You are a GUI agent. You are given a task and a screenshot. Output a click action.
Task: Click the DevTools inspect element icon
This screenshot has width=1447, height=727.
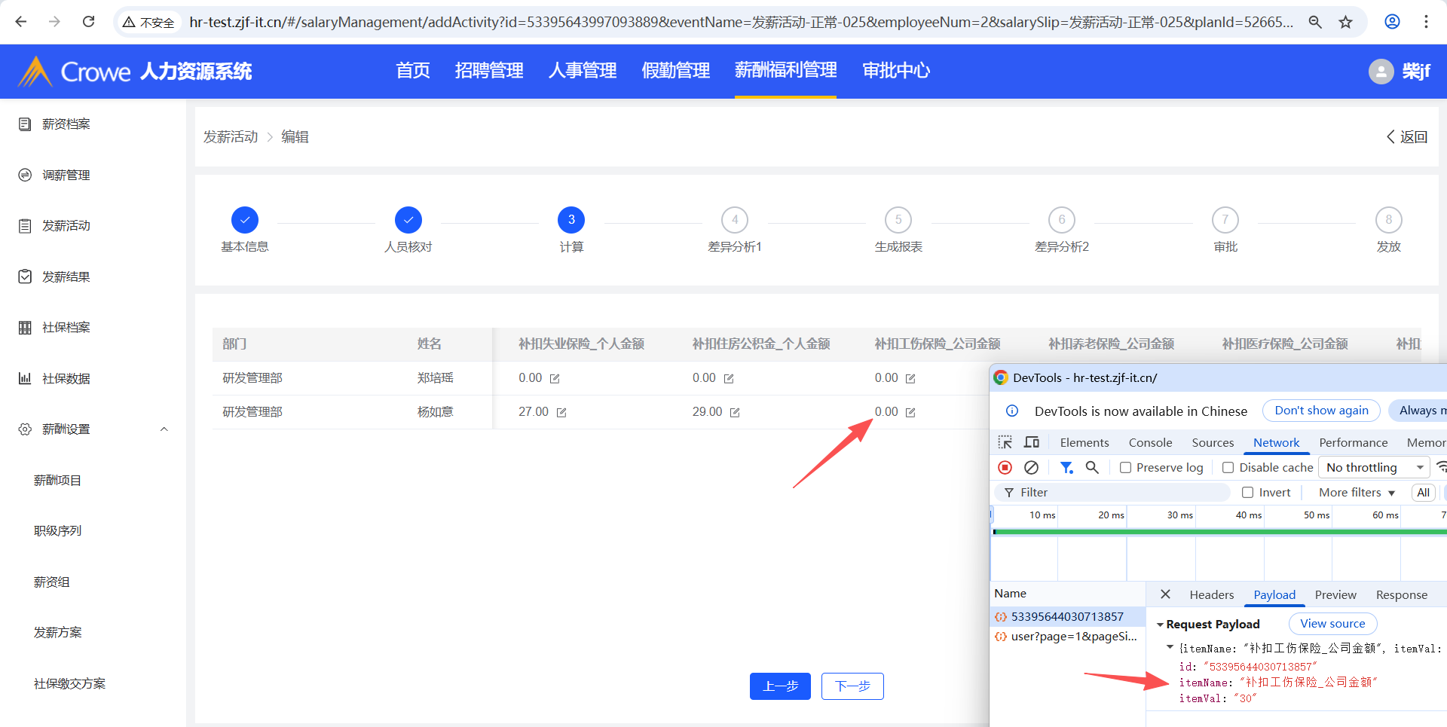[x=1005, y=442]
